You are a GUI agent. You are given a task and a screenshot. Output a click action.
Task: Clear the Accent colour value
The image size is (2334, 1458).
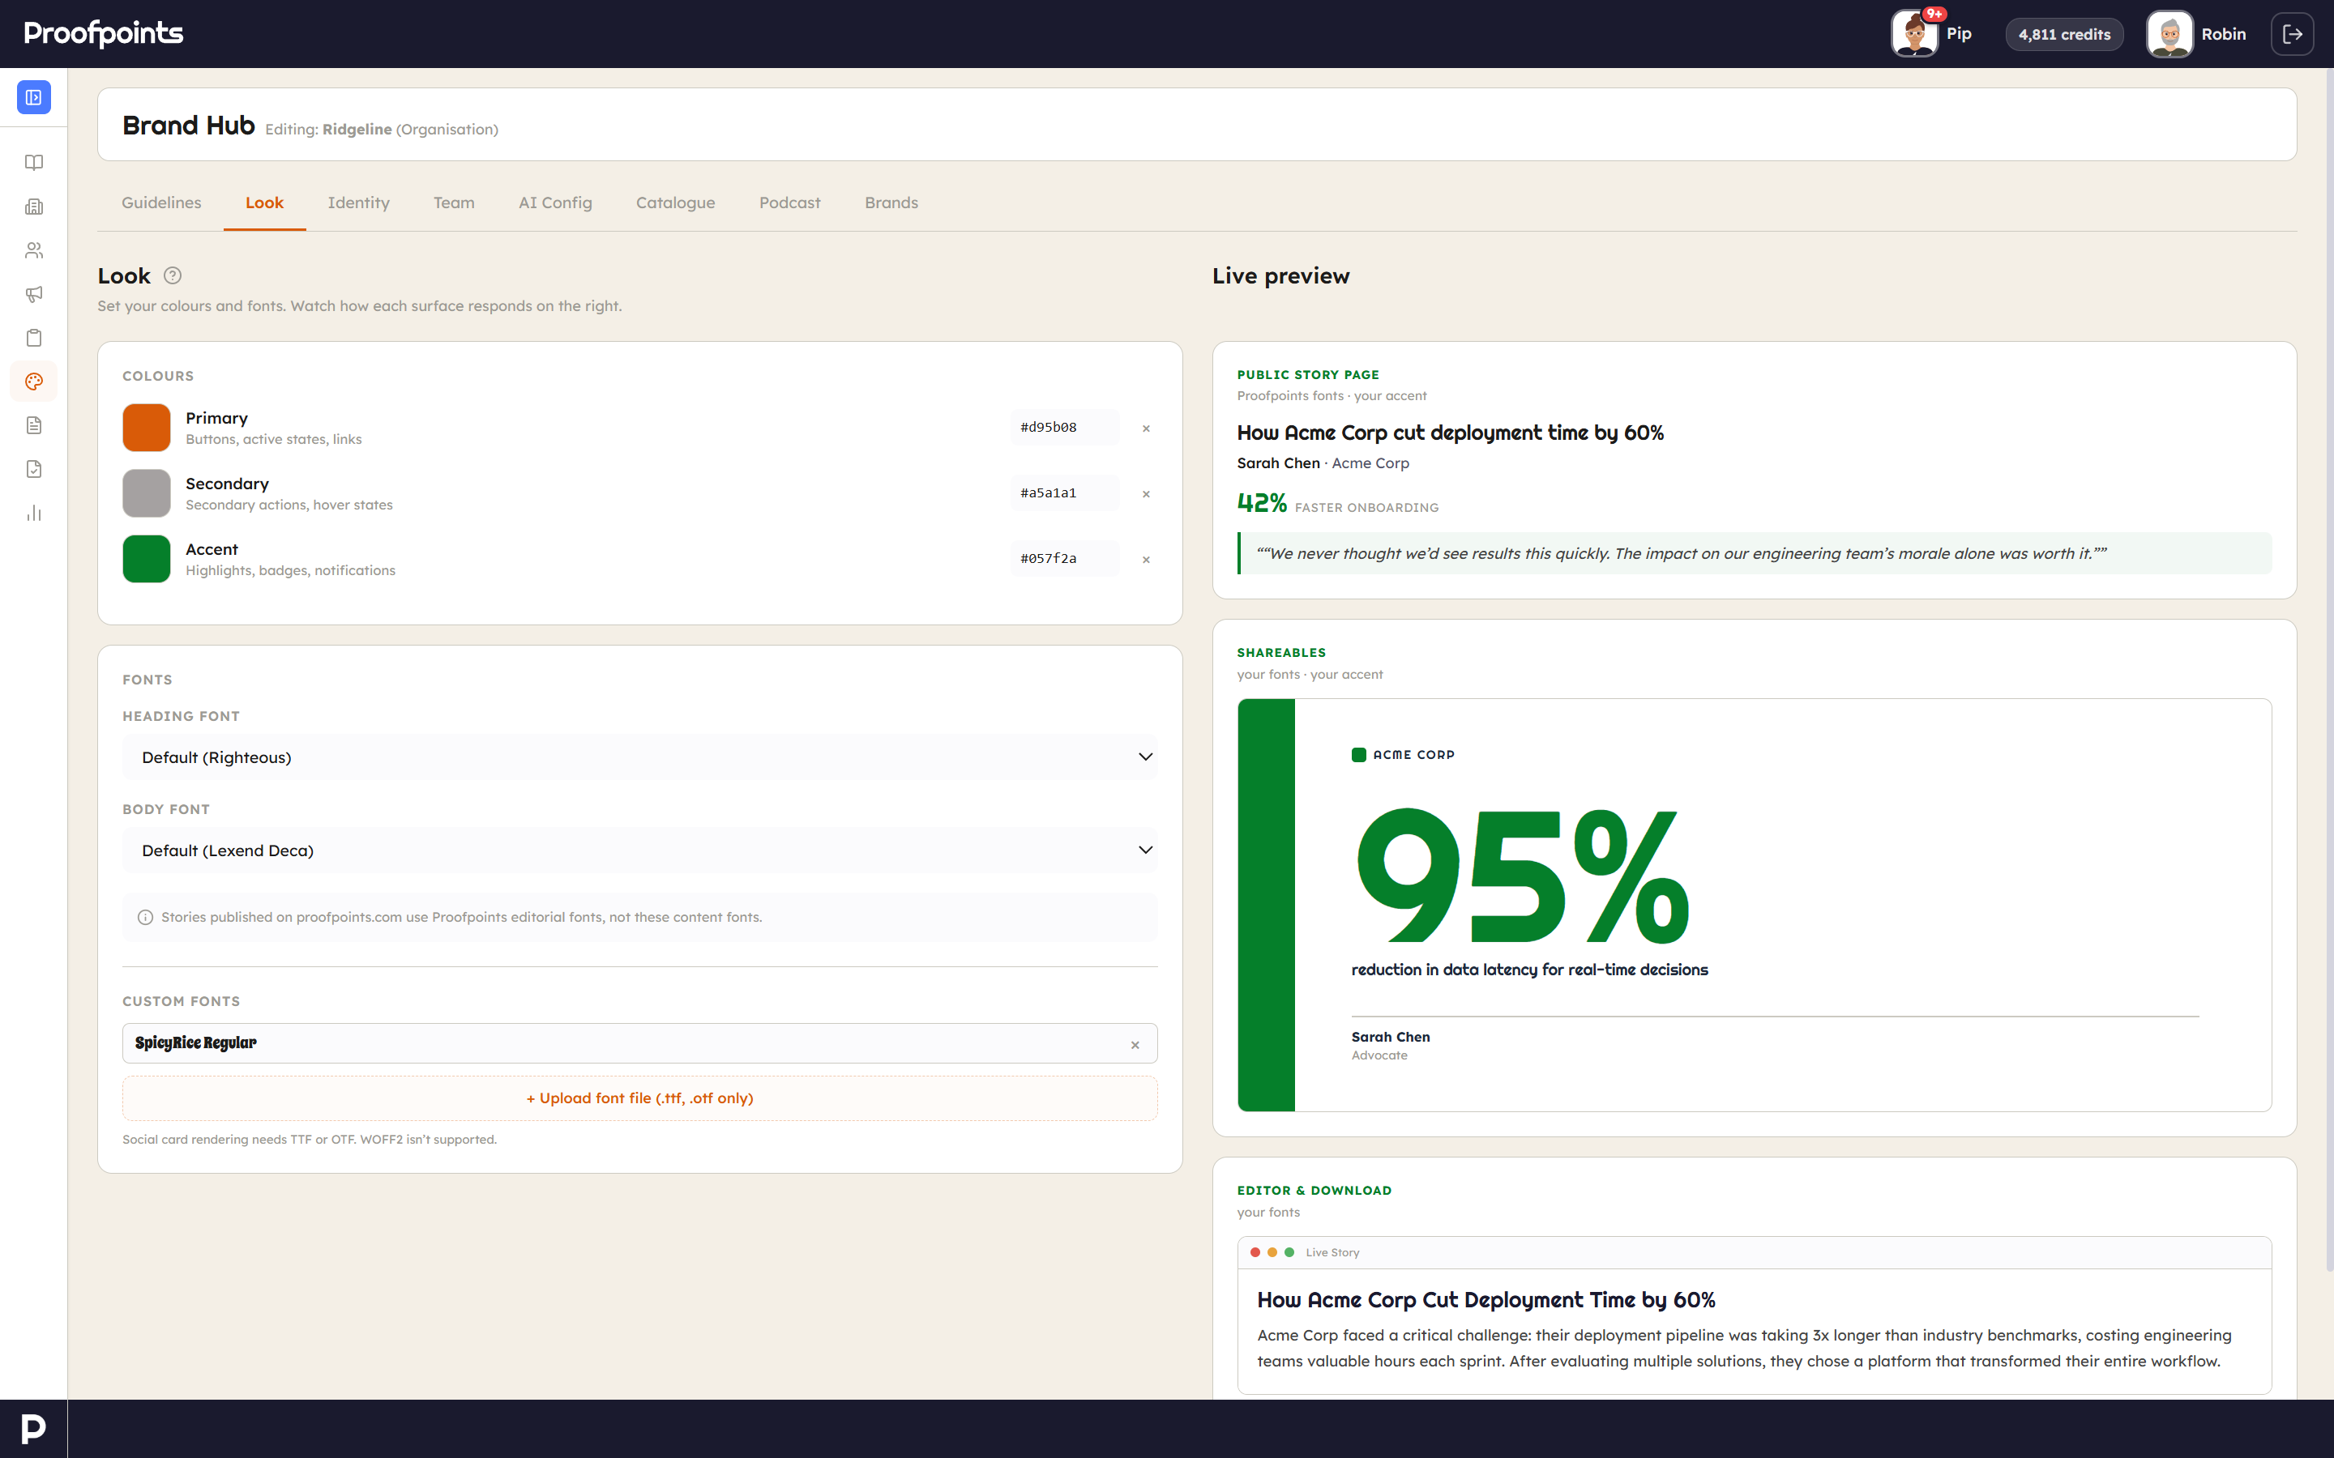point(1146,559)
